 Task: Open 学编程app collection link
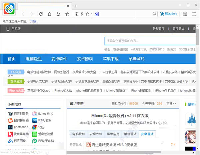click(131, 81)
